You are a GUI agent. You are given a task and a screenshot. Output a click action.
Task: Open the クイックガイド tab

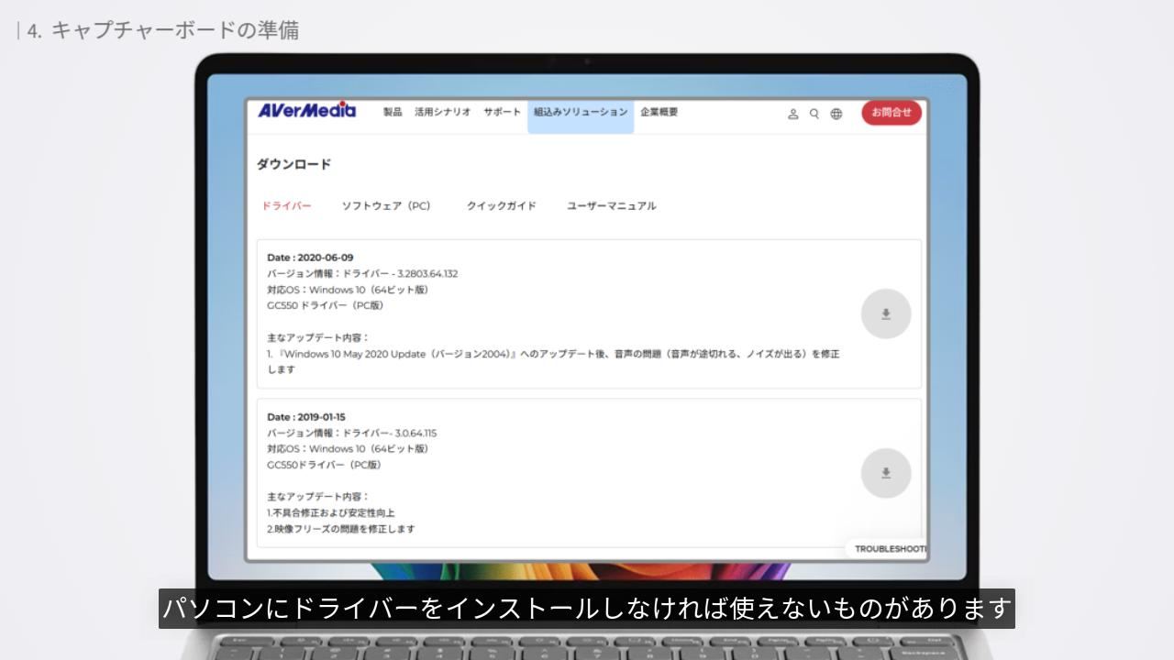[x=501, y=206]
